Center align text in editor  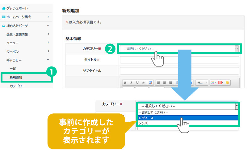click(164, 83)
